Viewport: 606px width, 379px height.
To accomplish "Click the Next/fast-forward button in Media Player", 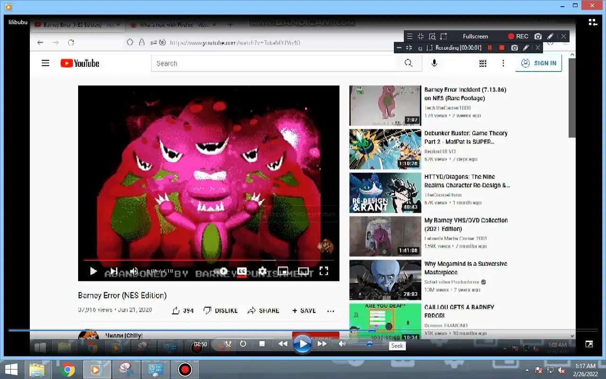I will [322, 344].
